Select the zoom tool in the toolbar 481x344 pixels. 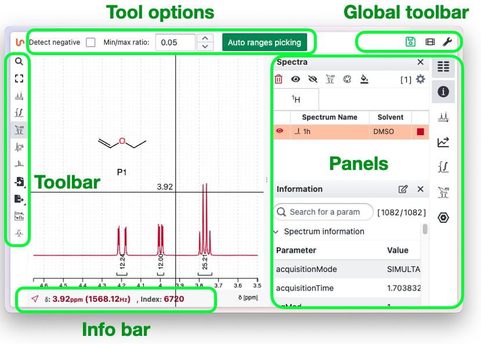(18, 61)
